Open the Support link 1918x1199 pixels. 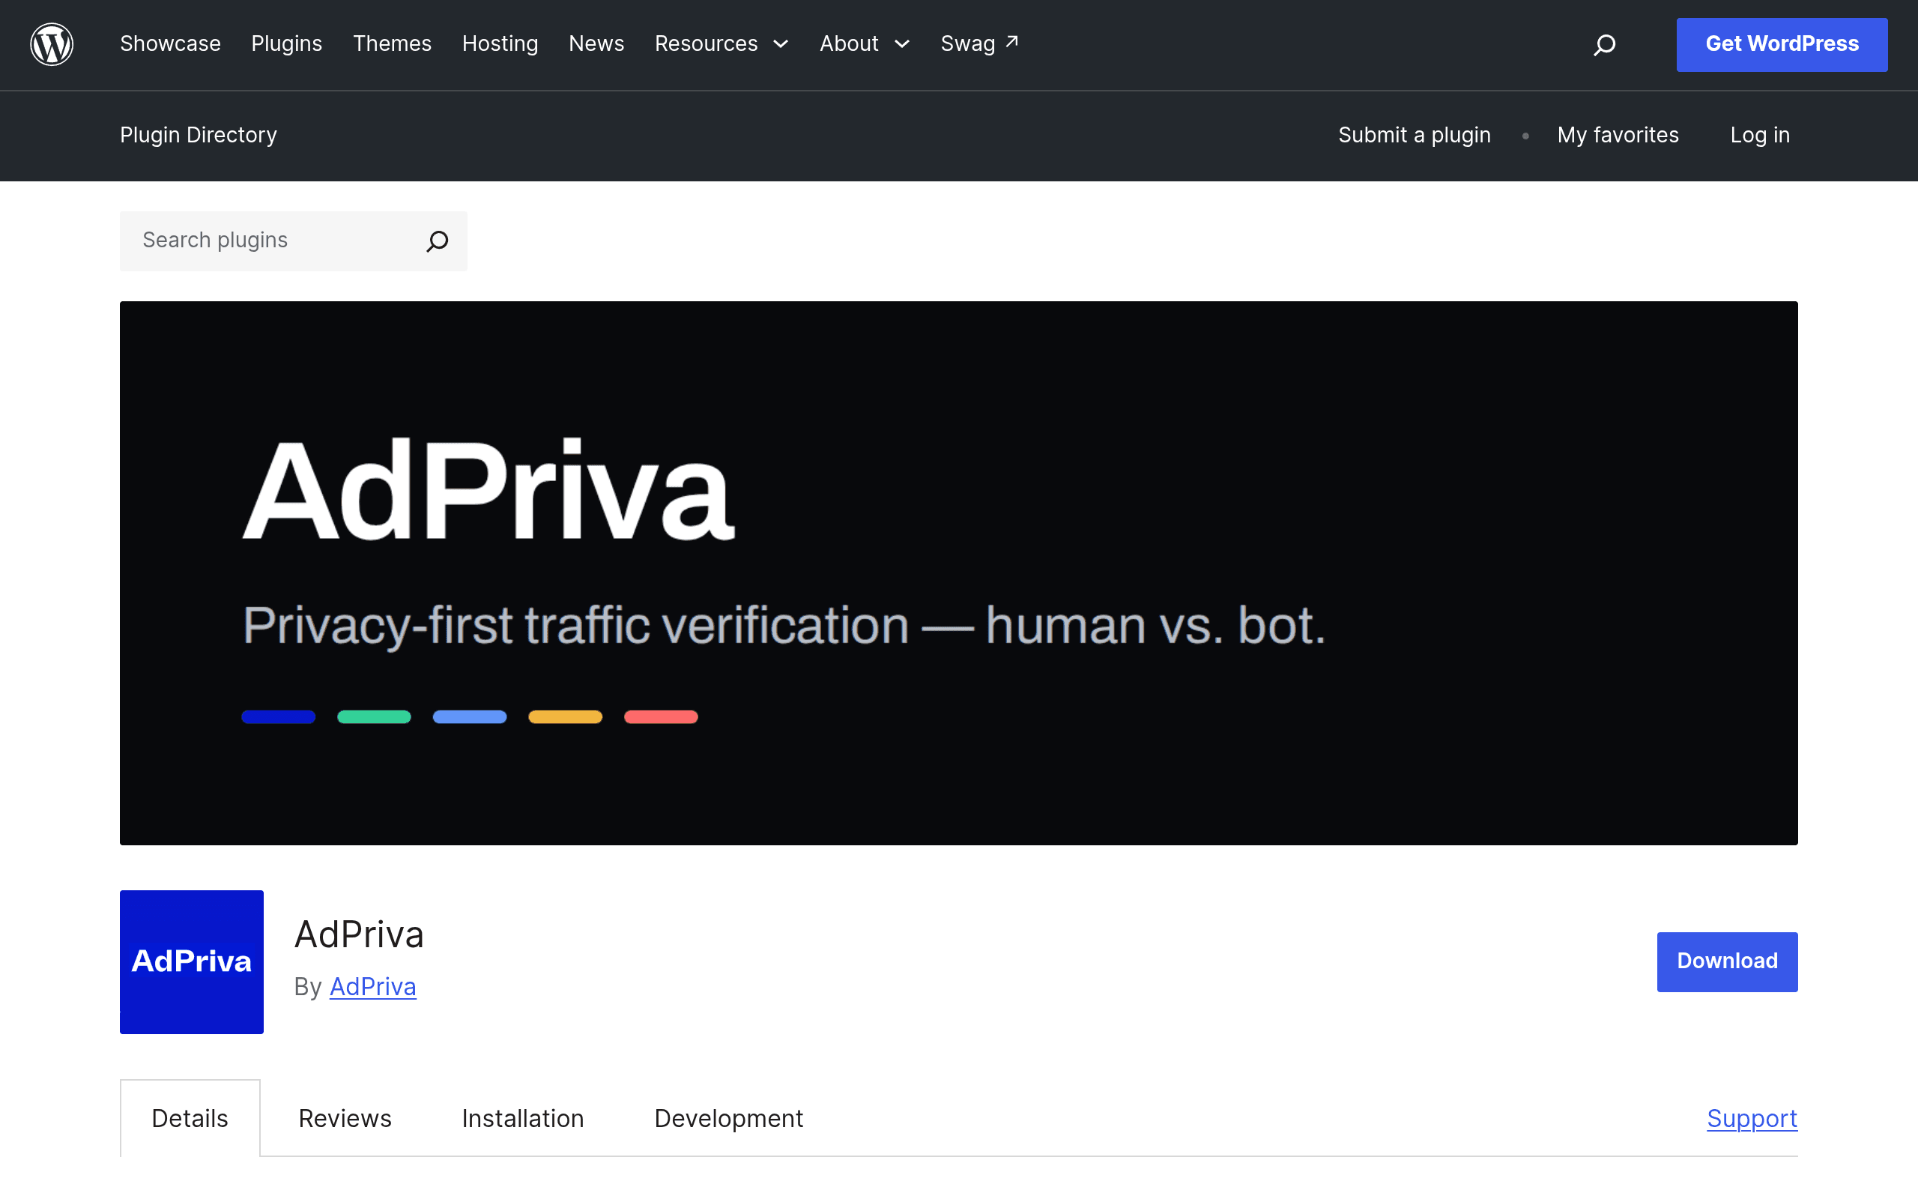[1752, 1118]
